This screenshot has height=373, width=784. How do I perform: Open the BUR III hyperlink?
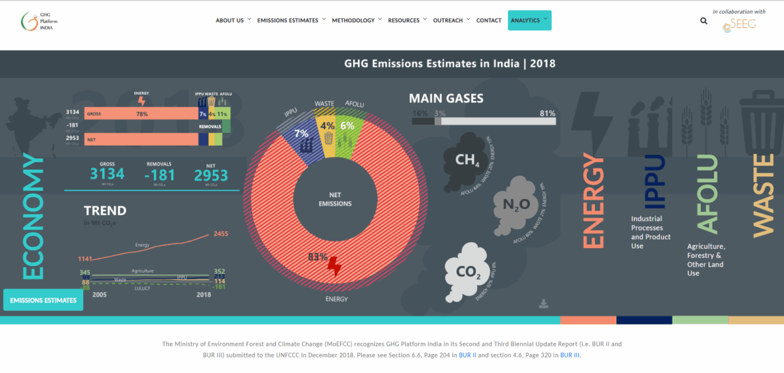click(570, 355)
